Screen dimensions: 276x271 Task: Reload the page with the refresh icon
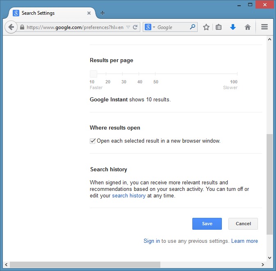click(135, 27)
